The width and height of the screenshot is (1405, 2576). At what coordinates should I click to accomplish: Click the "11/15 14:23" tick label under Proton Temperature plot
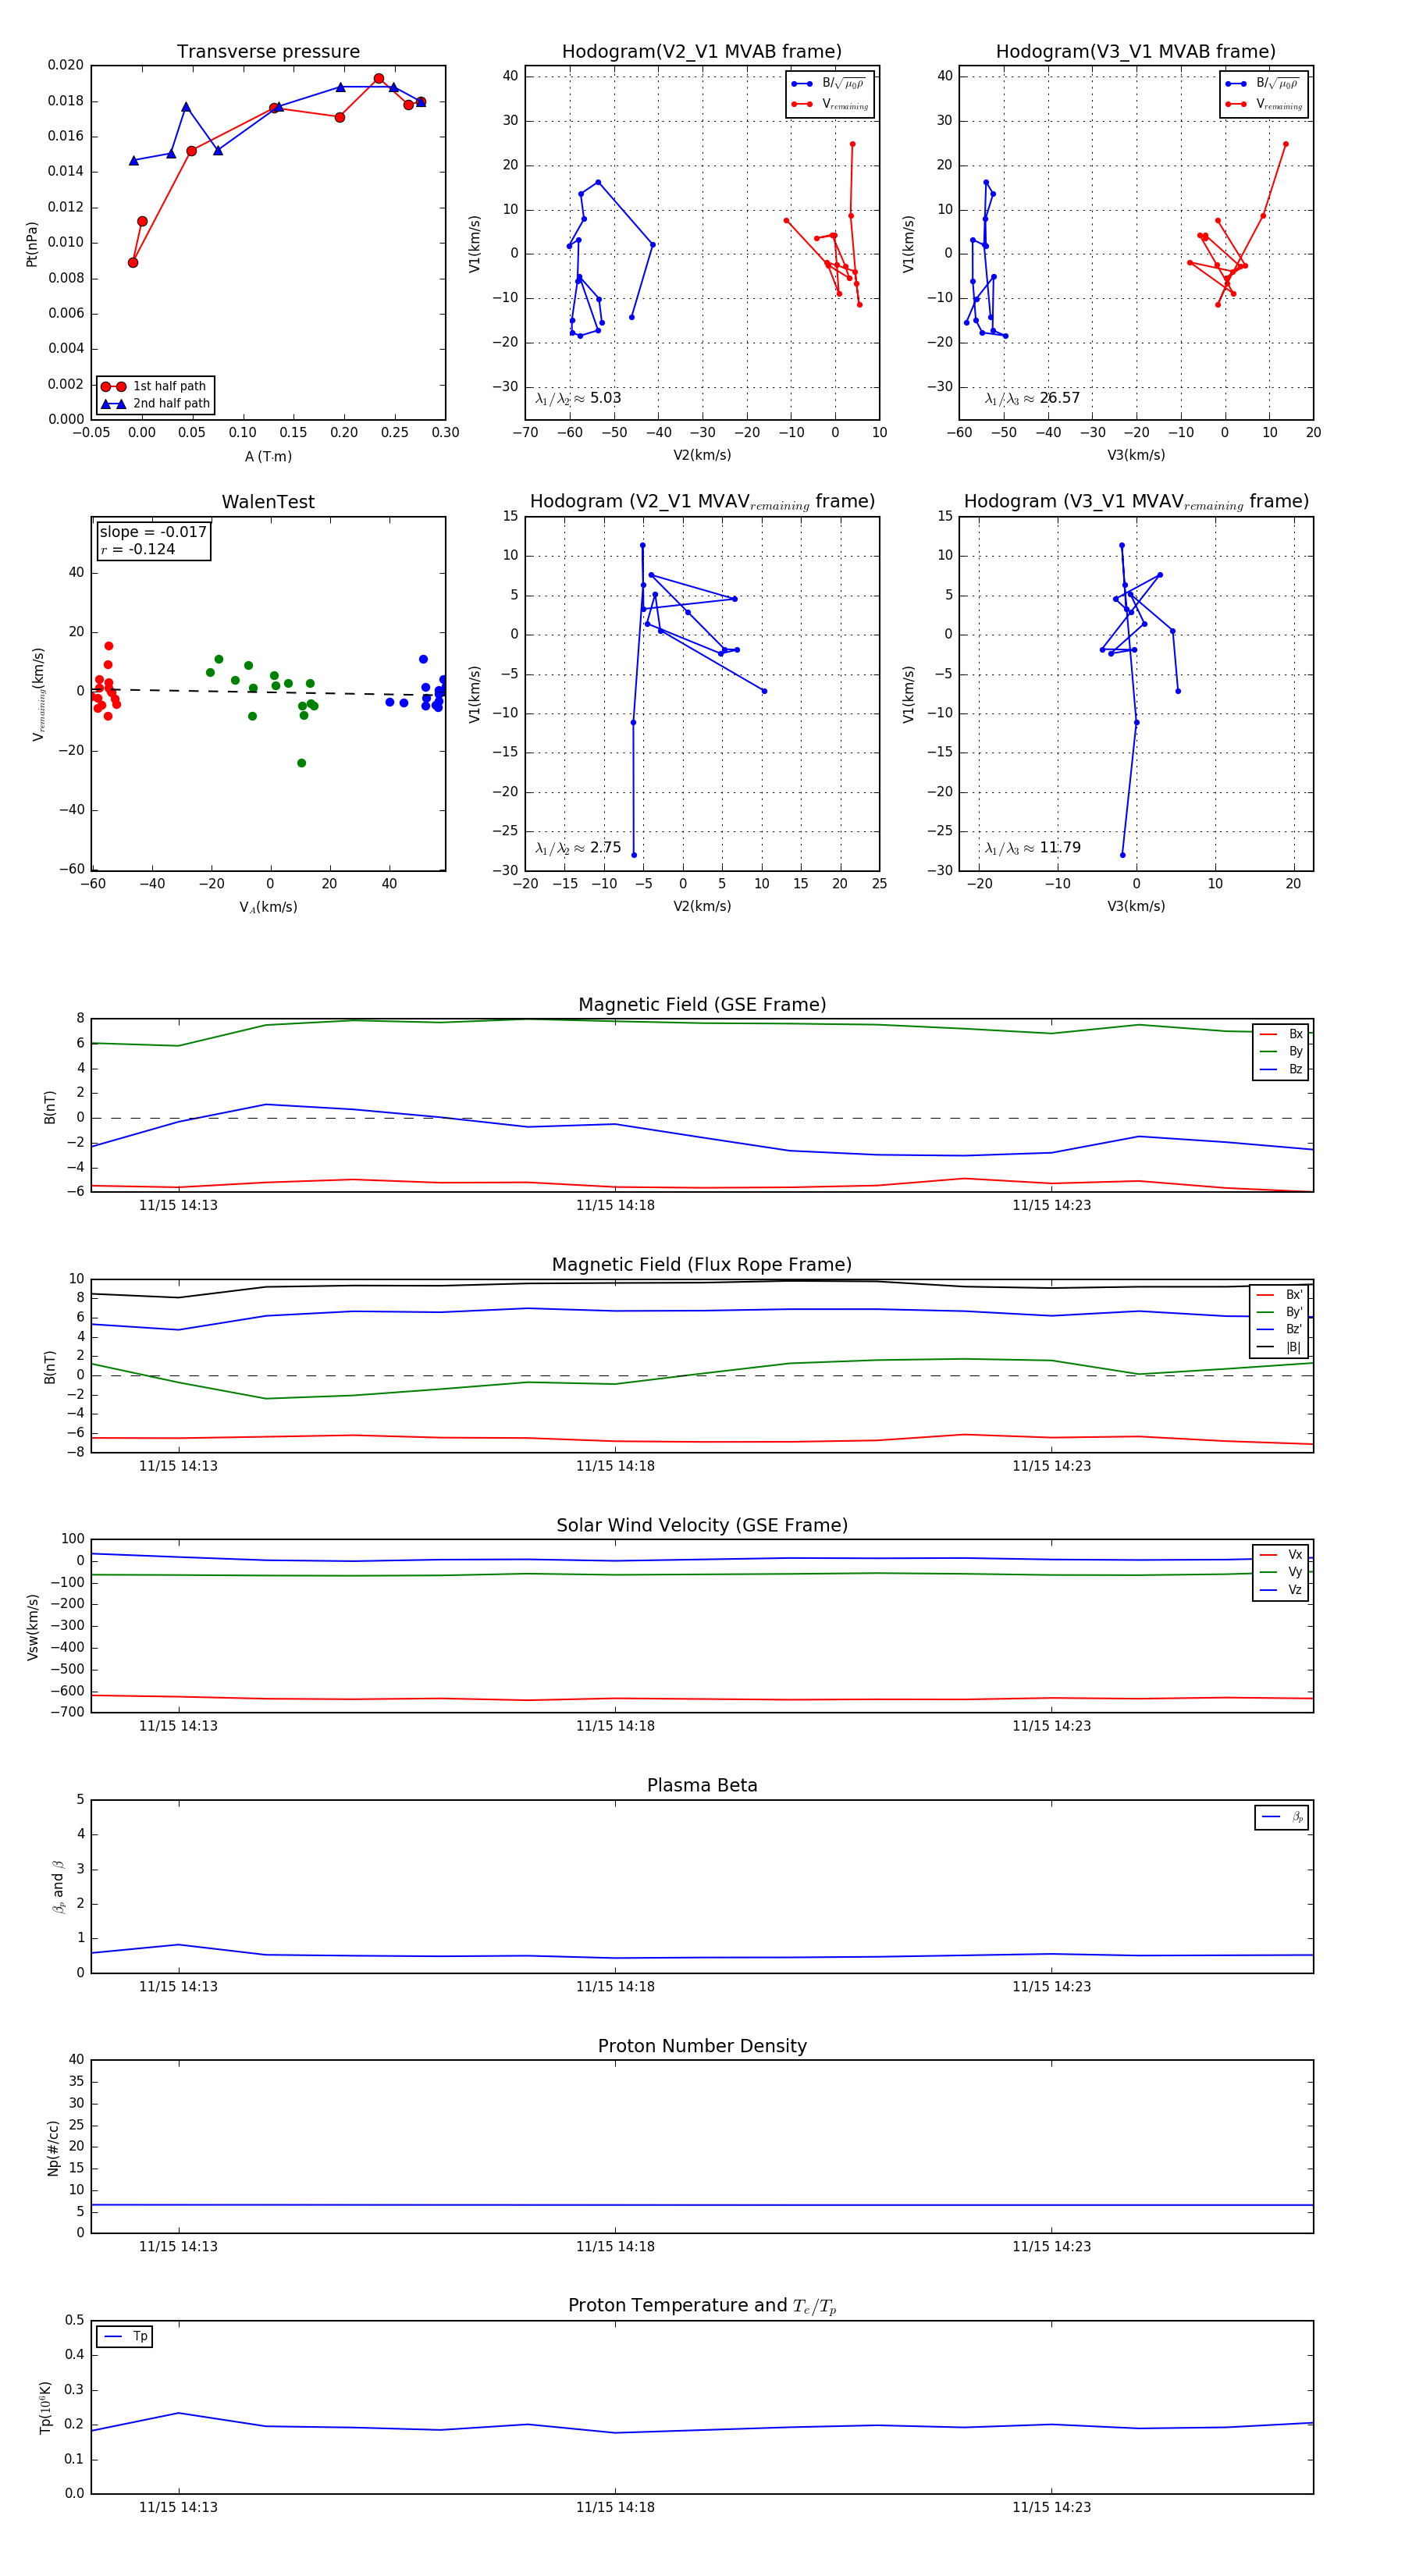[1051, 2507]
